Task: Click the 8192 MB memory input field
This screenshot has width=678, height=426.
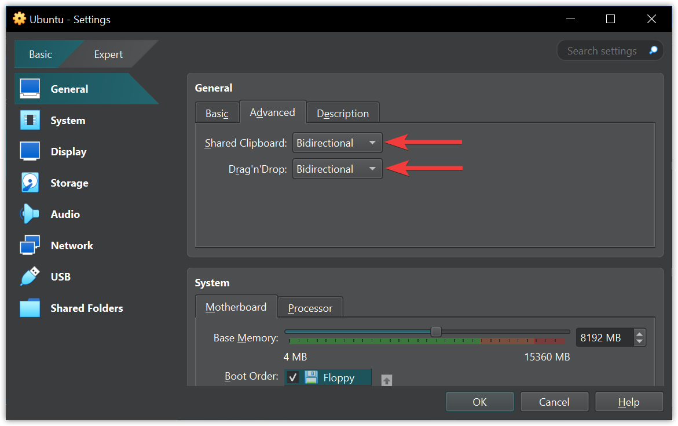Action: pyautogui.click(x=606, y=338)
